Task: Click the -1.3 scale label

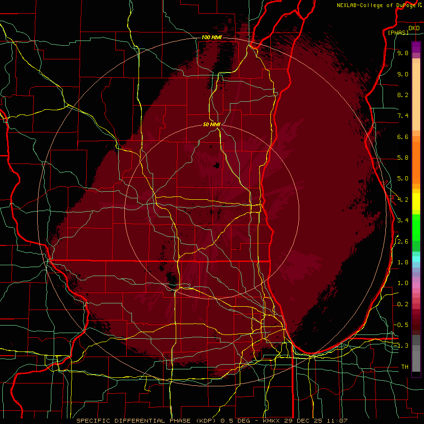Action: point(401,346)
